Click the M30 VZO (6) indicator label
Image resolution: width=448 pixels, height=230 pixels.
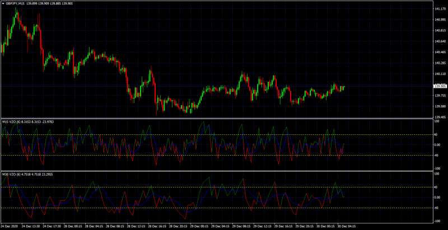[11, 174]
